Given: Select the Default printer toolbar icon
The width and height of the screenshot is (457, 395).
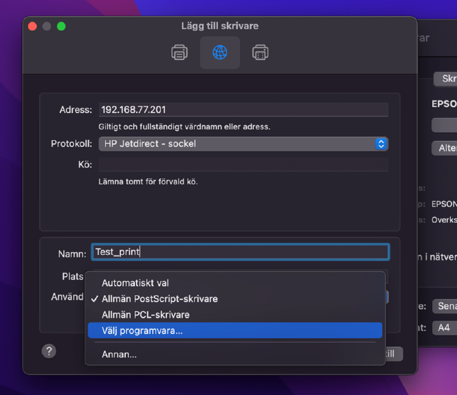Looking at the screenshot, I should (180, 53).
